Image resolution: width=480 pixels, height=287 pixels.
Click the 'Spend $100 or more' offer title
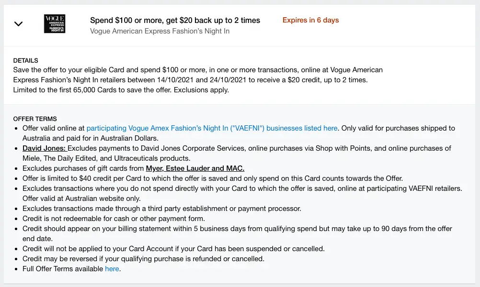point(175,20)
